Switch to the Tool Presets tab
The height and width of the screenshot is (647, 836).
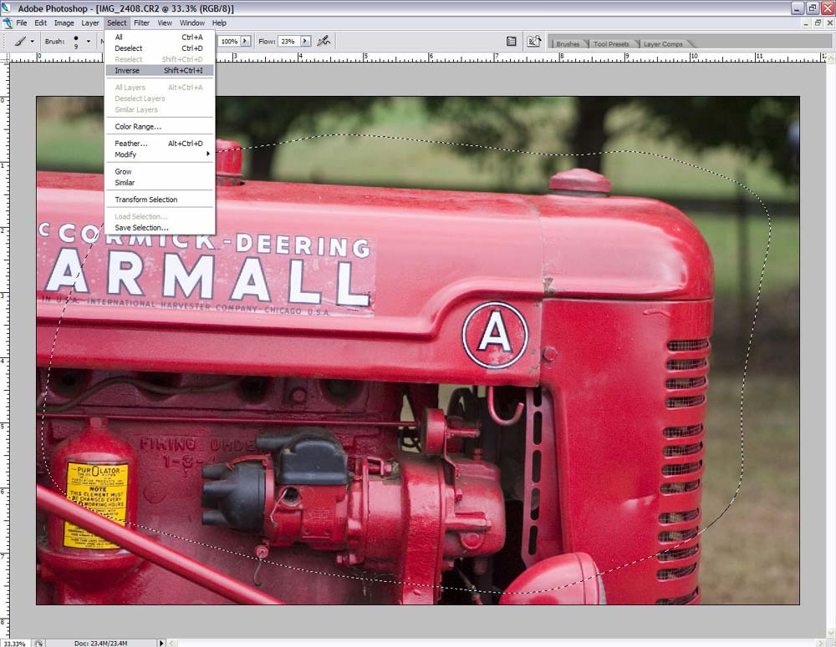[x=612, y=43]
